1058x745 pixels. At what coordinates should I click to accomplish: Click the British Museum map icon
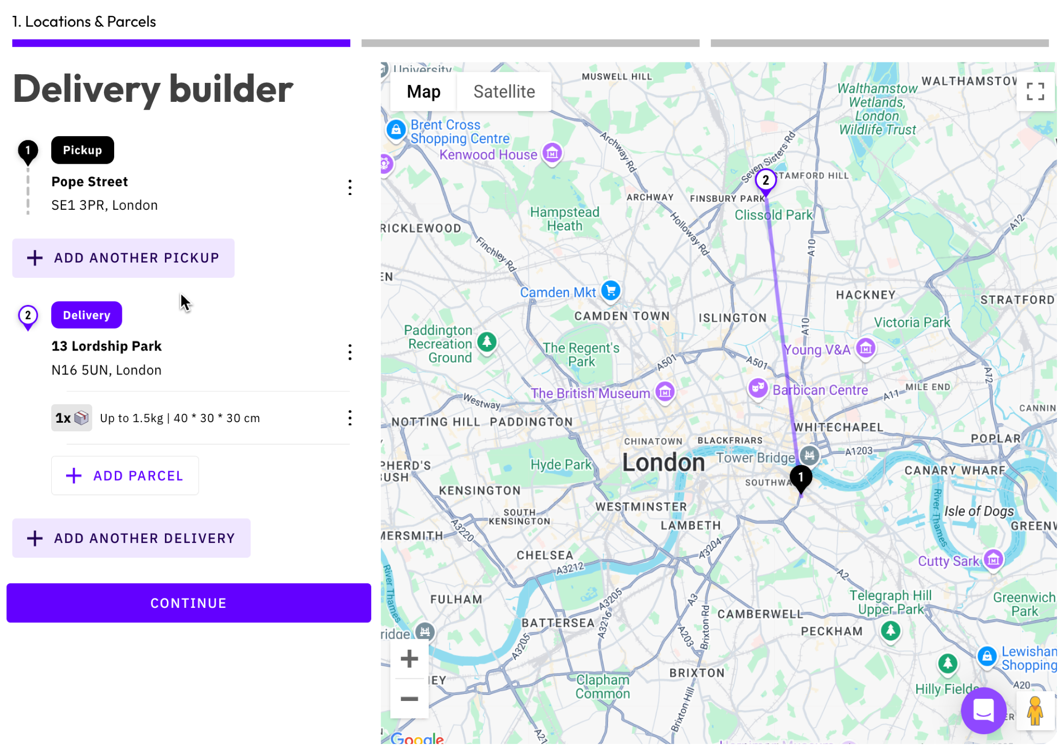pos(665,392)
